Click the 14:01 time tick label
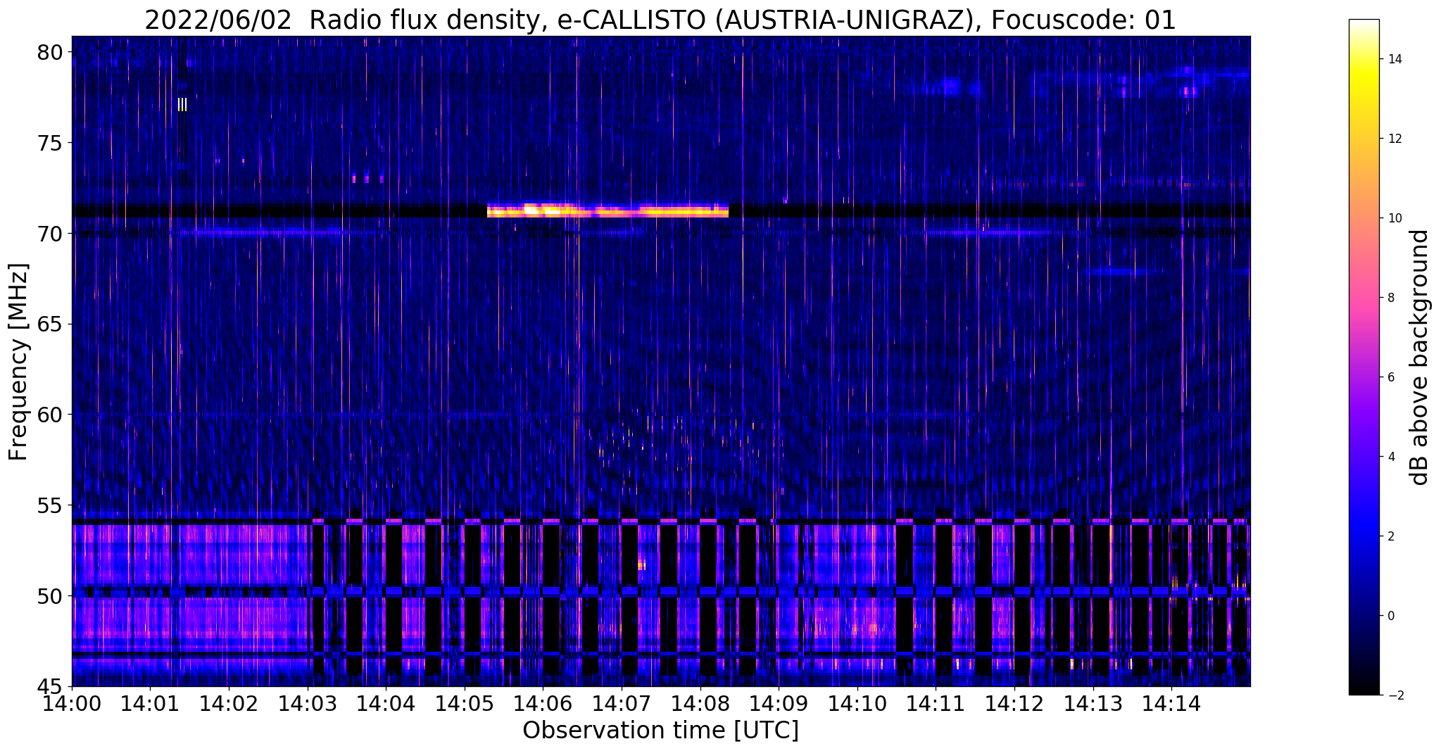Image resolution: width=1441 pixels, height=751 pixels. [150, 703]
